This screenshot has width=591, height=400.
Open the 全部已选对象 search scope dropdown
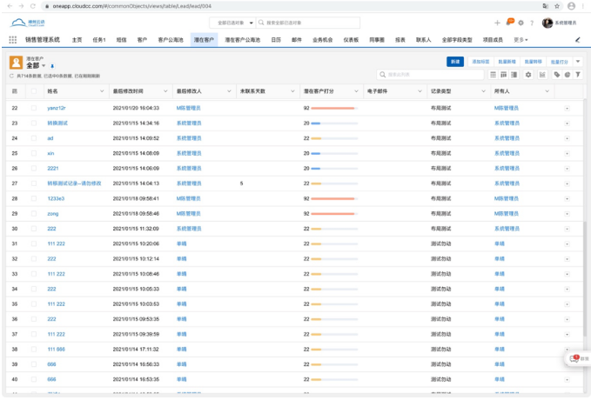coord(232,23)
